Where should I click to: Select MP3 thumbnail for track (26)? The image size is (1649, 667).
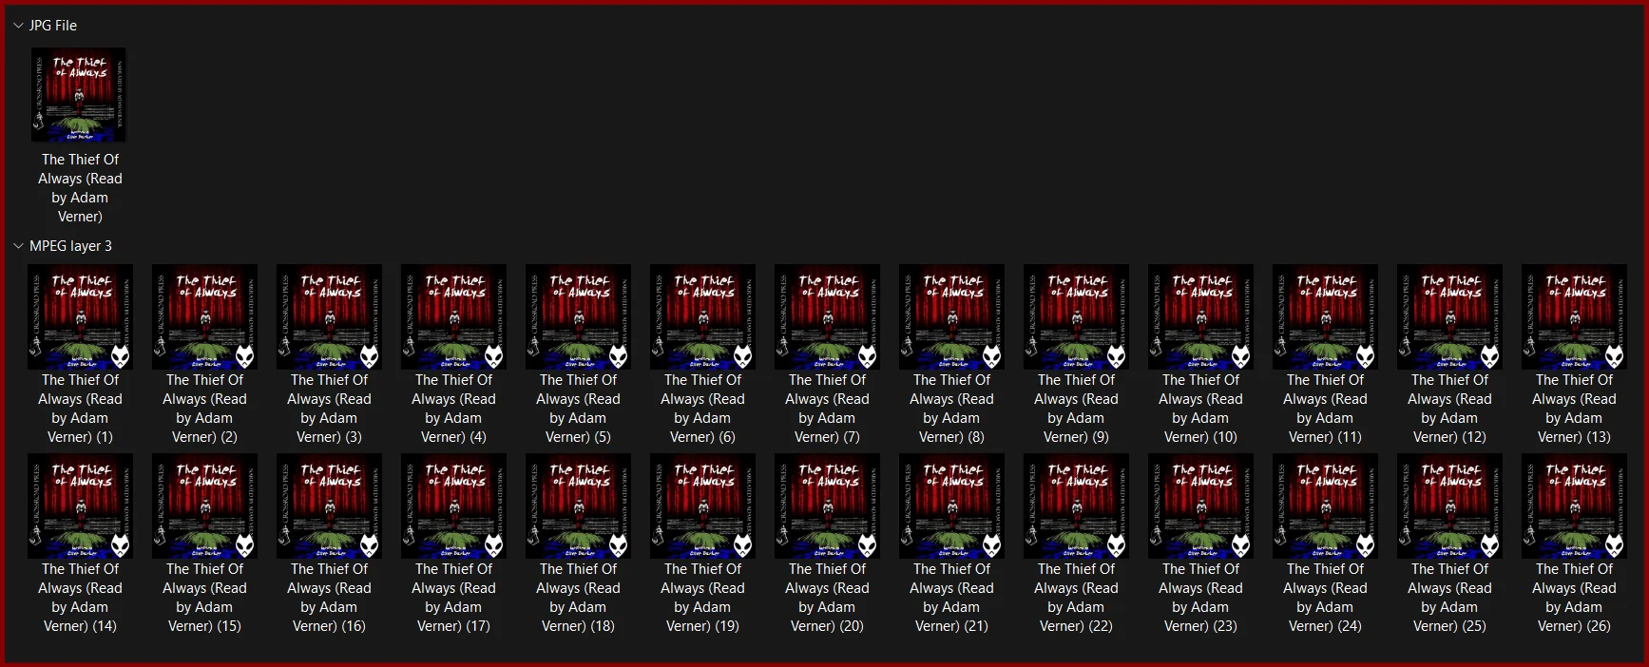coord(1574,505)
